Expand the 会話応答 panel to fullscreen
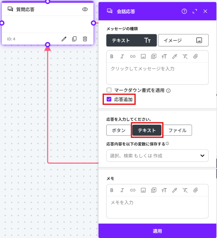 point(195,11)
